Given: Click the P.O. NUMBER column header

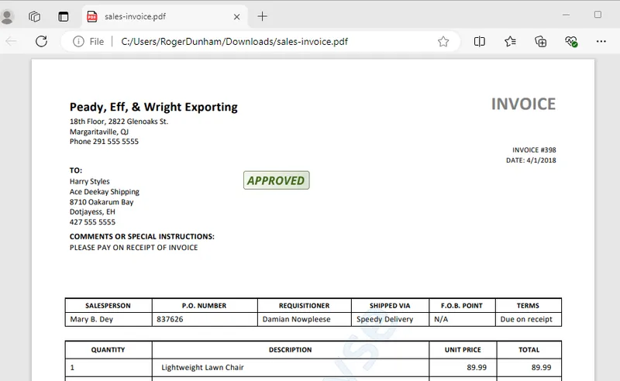Looking at the screenshot, I should coord(204,306).
